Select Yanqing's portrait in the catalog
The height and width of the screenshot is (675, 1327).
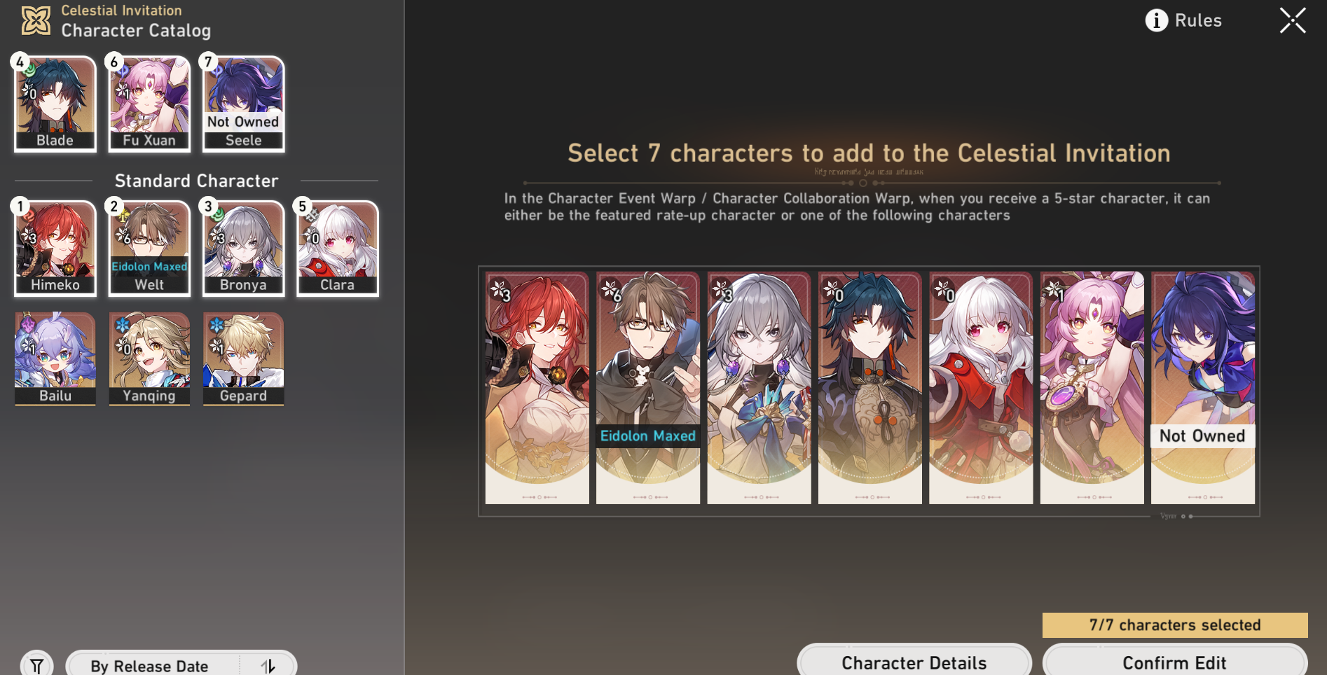click(x=149, y=359)
